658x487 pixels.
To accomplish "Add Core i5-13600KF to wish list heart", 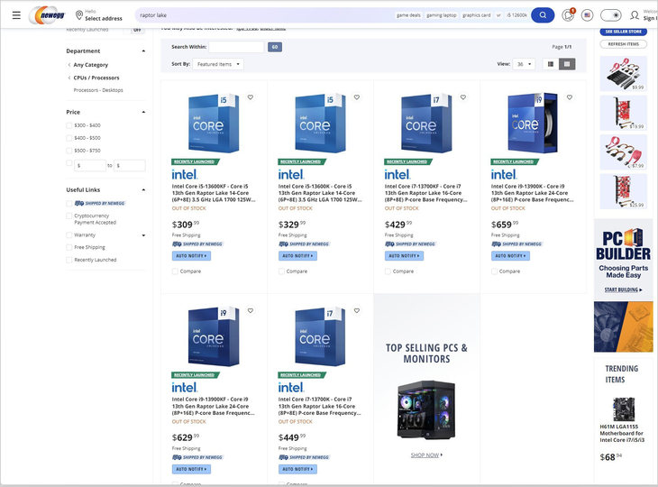I will pos(251,97).
